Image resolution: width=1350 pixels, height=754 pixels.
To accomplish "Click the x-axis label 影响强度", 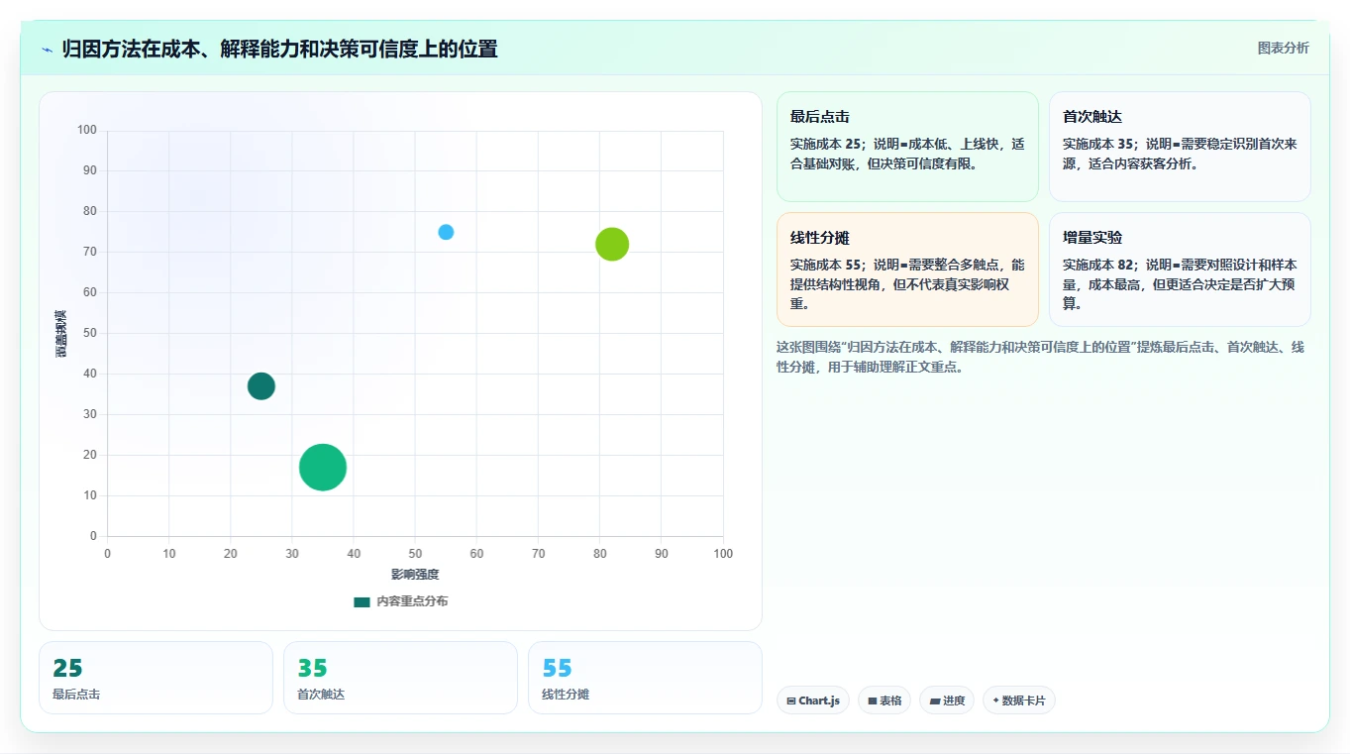I will pyautogui.click(x=415, y=575).
